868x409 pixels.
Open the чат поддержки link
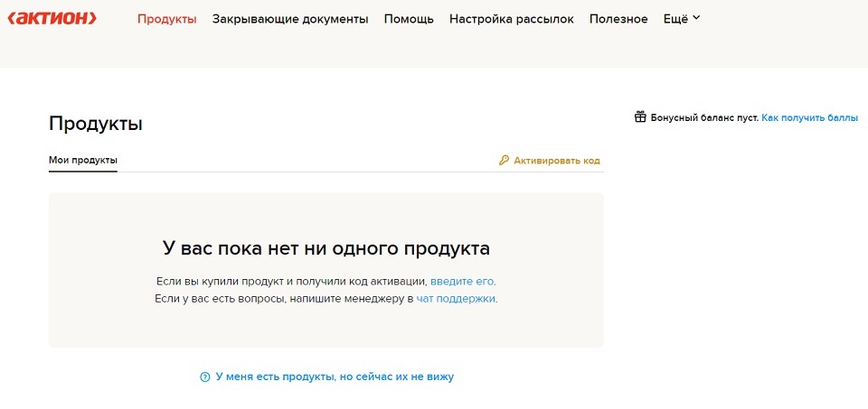click(456, 298)
